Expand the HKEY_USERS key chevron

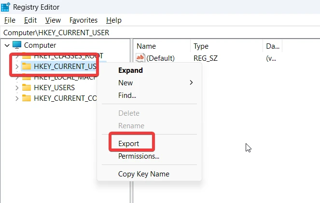tap(17, 88)
